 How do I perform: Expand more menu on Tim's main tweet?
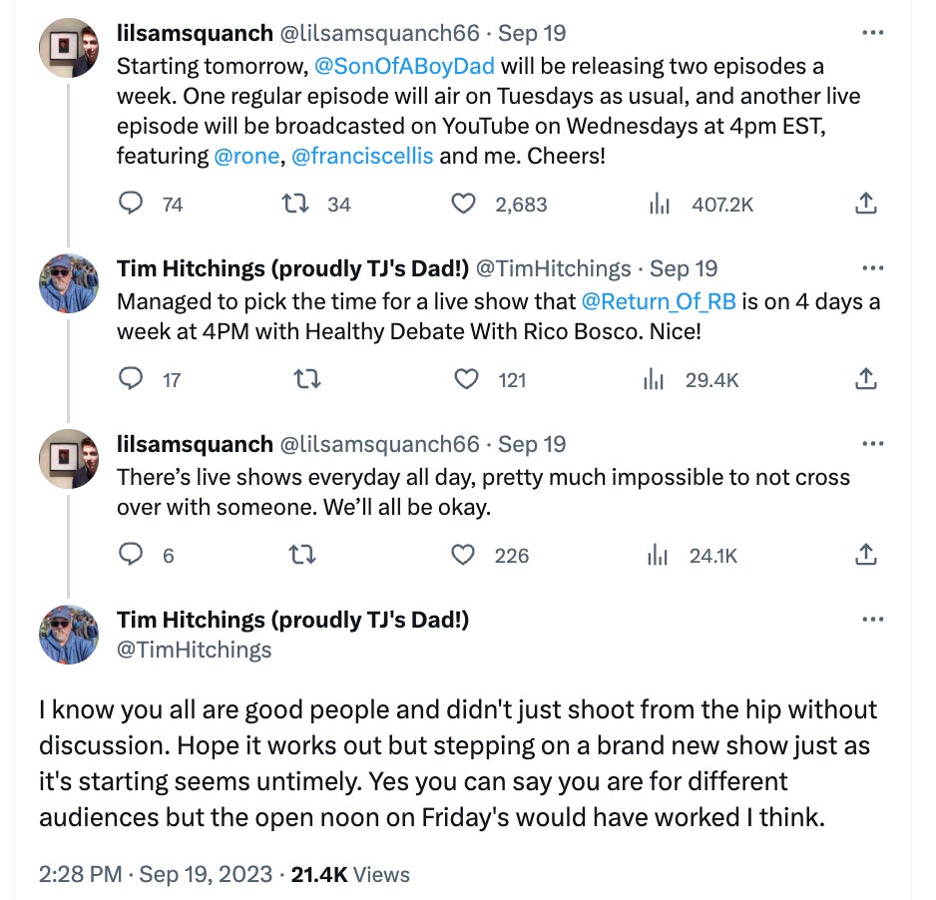click(x=872, y=620)
